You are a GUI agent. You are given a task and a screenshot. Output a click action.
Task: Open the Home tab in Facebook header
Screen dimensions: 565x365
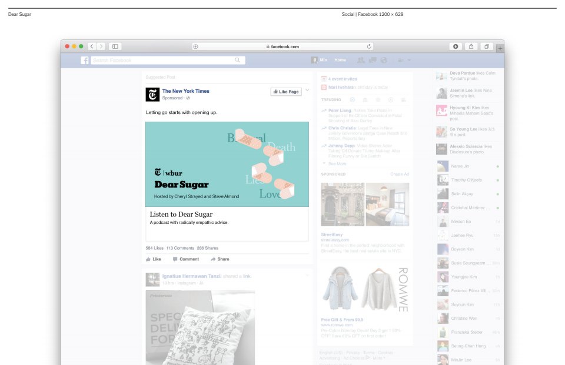(x=340, y=60)
